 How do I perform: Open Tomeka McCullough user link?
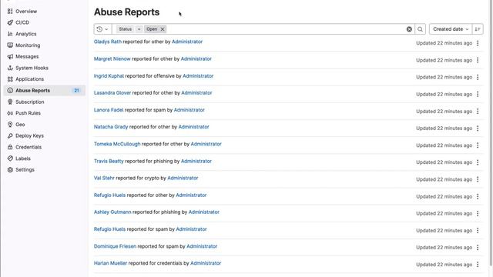(117, 144)
